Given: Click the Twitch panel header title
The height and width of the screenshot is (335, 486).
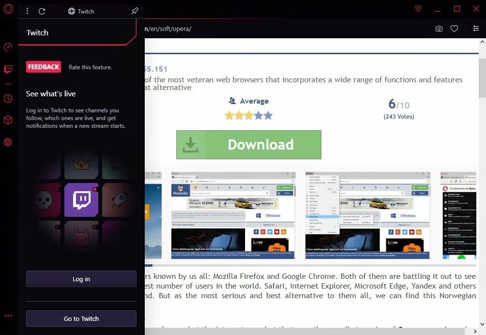Looking at the screenshot, I should click(x=37, y=33).
